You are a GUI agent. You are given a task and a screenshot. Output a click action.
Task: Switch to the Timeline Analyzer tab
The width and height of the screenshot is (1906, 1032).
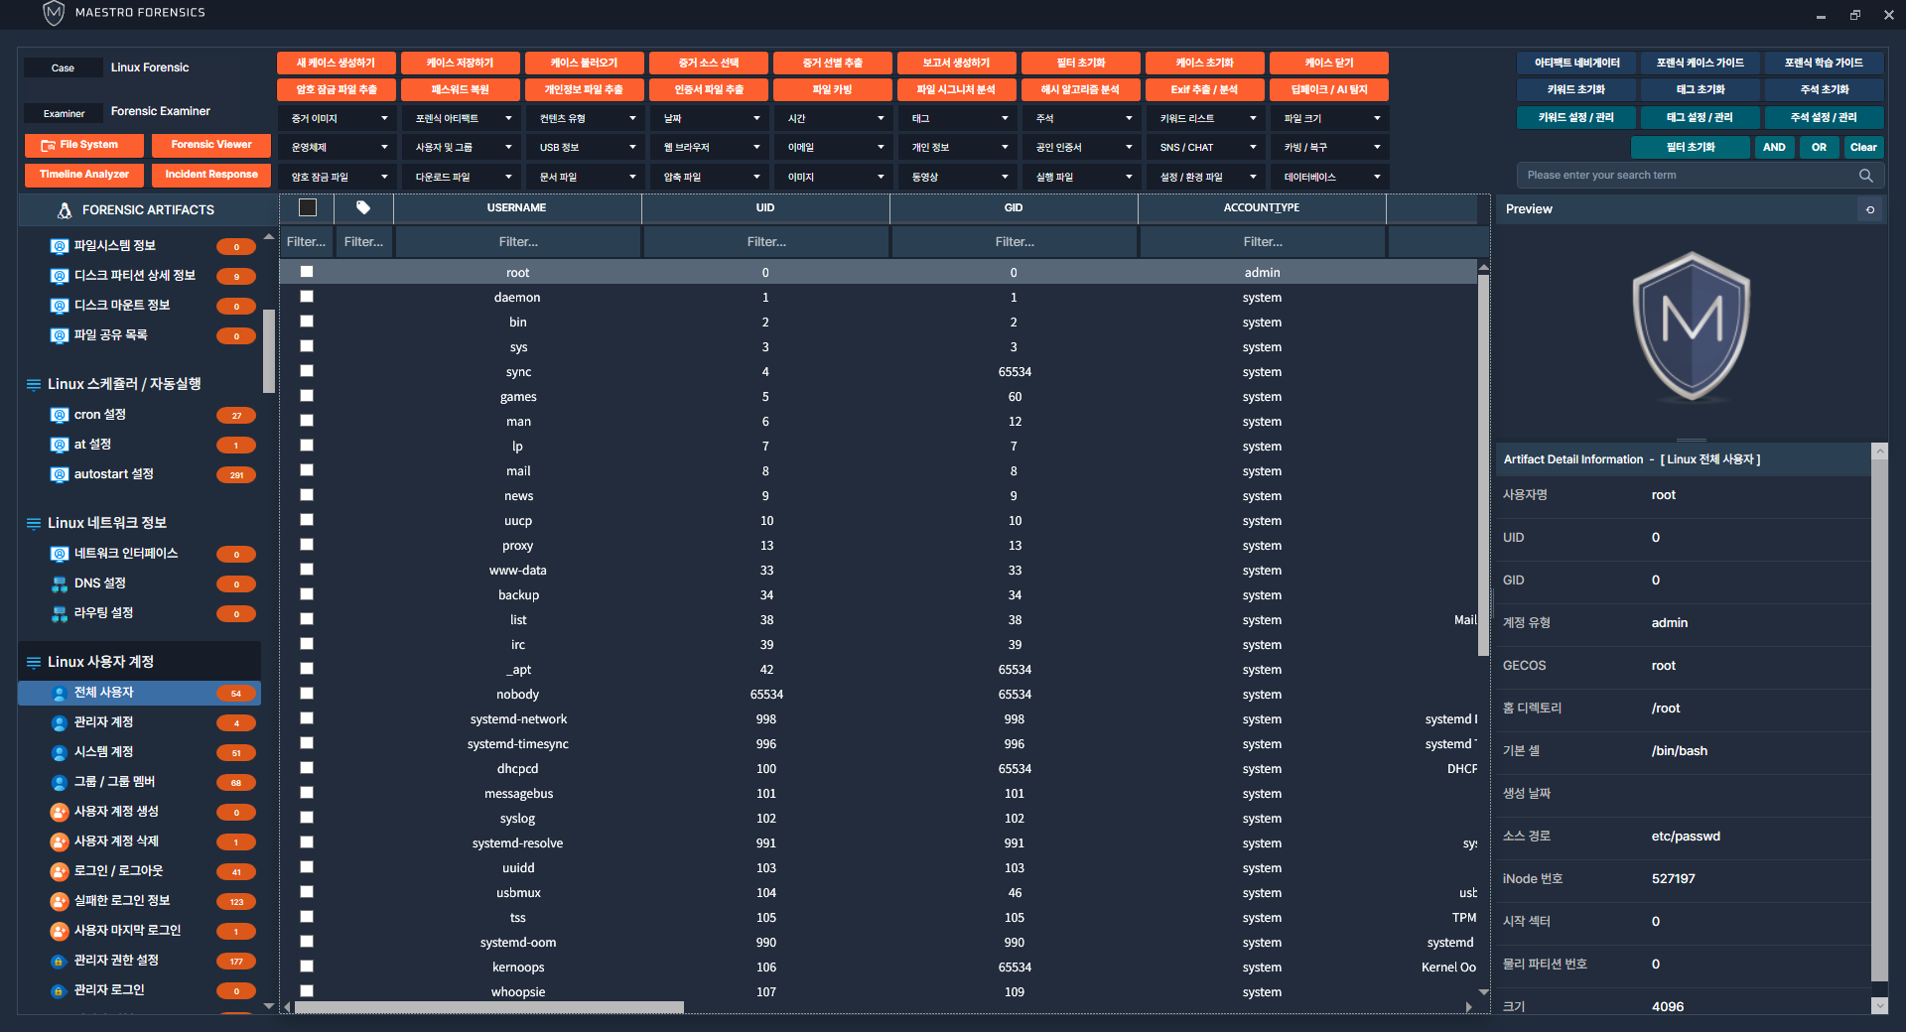click(x=84, y=175)
